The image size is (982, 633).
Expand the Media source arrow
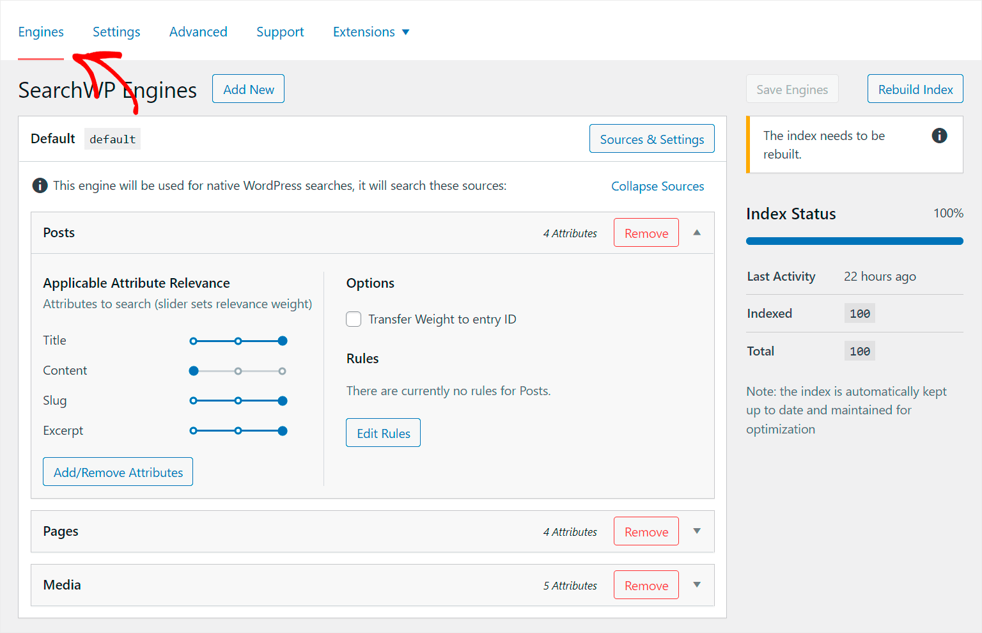[x=697, y=585]
